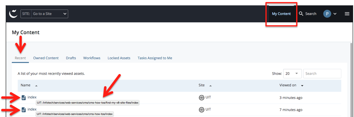Click page icon of second index row
Viewport: 354px width, 117px height.
(24, 110)
